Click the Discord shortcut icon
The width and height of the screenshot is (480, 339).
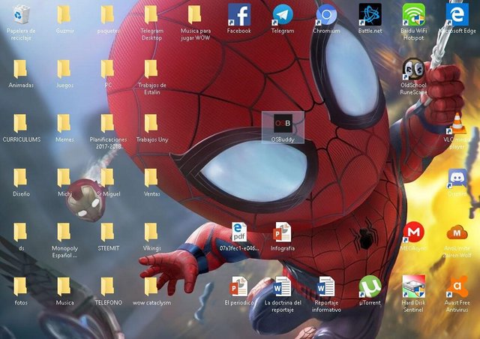(x=457, y=178)
